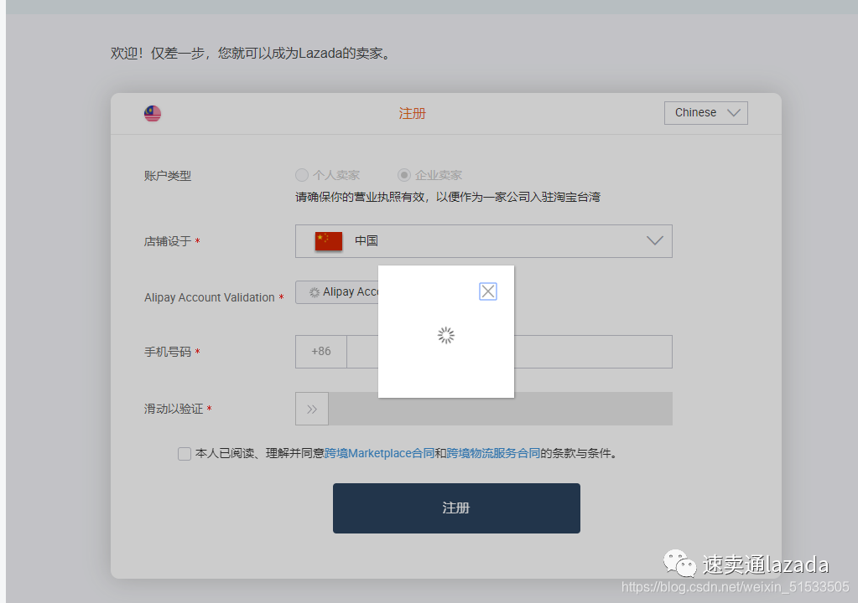Tick the terms agreement checkbox
The image size is (858, 603).
[185, 453]
